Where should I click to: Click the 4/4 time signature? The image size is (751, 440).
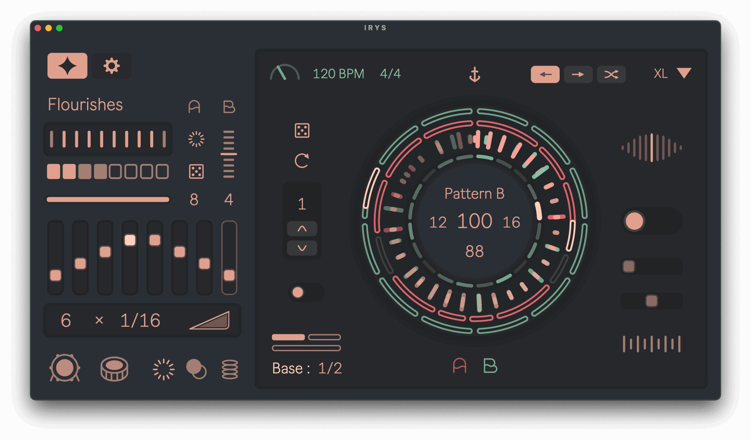[x=390, y=74]
